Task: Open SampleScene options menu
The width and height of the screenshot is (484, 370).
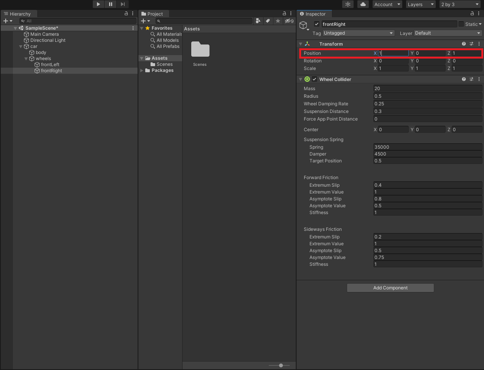Action: coord(133,28)
